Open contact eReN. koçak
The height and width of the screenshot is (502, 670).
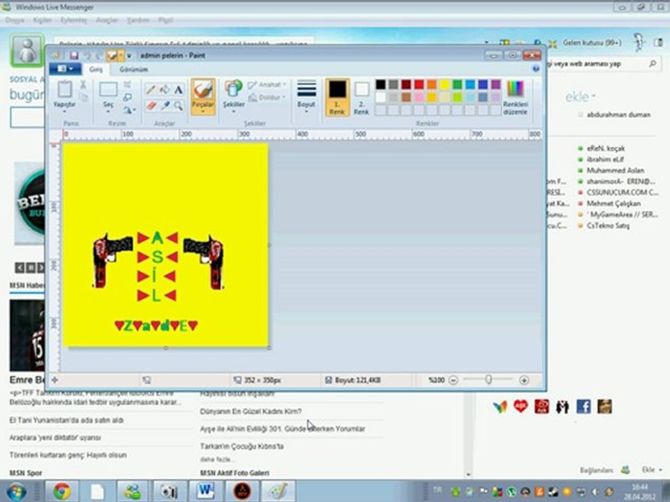pos(606,149)
